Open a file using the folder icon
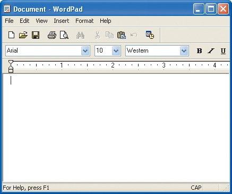The image size is (232, 194). pos(23,35)
